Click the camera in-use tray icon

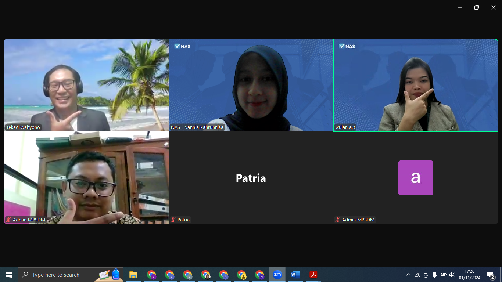click(426, 275)
